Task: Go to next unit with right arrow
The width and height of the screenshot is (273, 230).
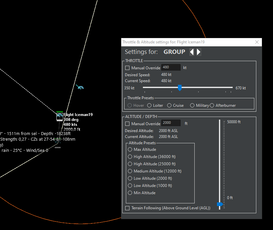Action: click(199, 52)
